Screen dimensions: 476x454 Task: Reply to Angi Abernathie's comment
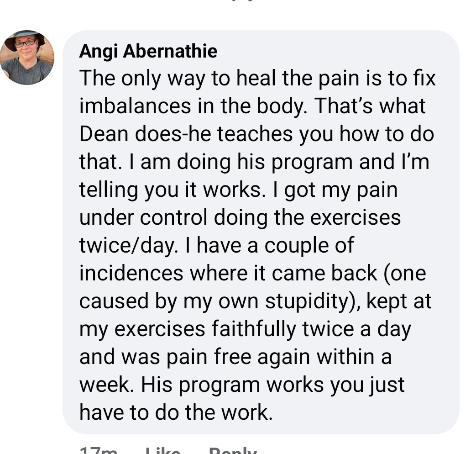(x=233, y=450)
